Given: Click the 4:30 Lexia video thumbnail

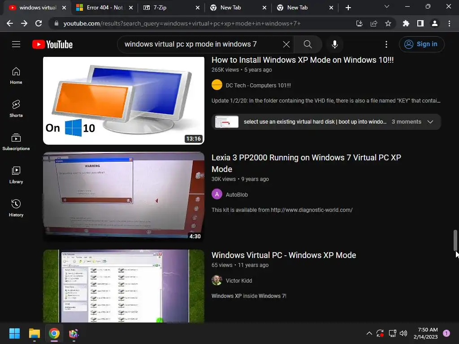Looking at the screenshot, I should coord(124,197).
